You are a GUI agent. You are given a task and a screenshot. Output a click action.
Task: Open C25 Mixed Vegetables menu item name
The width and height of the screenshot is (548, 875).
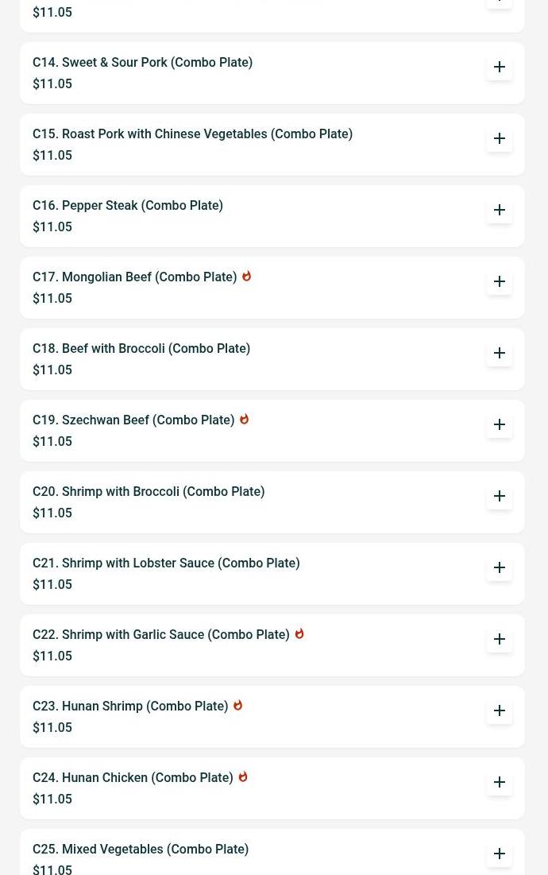[141, 850]
